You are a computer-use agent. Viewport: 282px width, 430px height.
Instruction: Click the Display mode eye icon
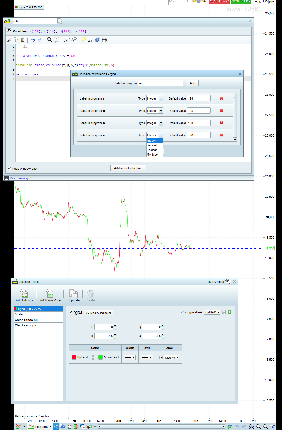point(228,281)
